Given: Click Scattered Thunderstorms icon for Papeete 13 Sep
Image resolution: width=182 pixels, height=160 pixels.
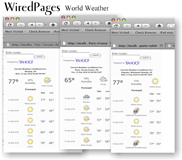Looking at the screenshot, I should pyautogui.click(x=136, y=111).
